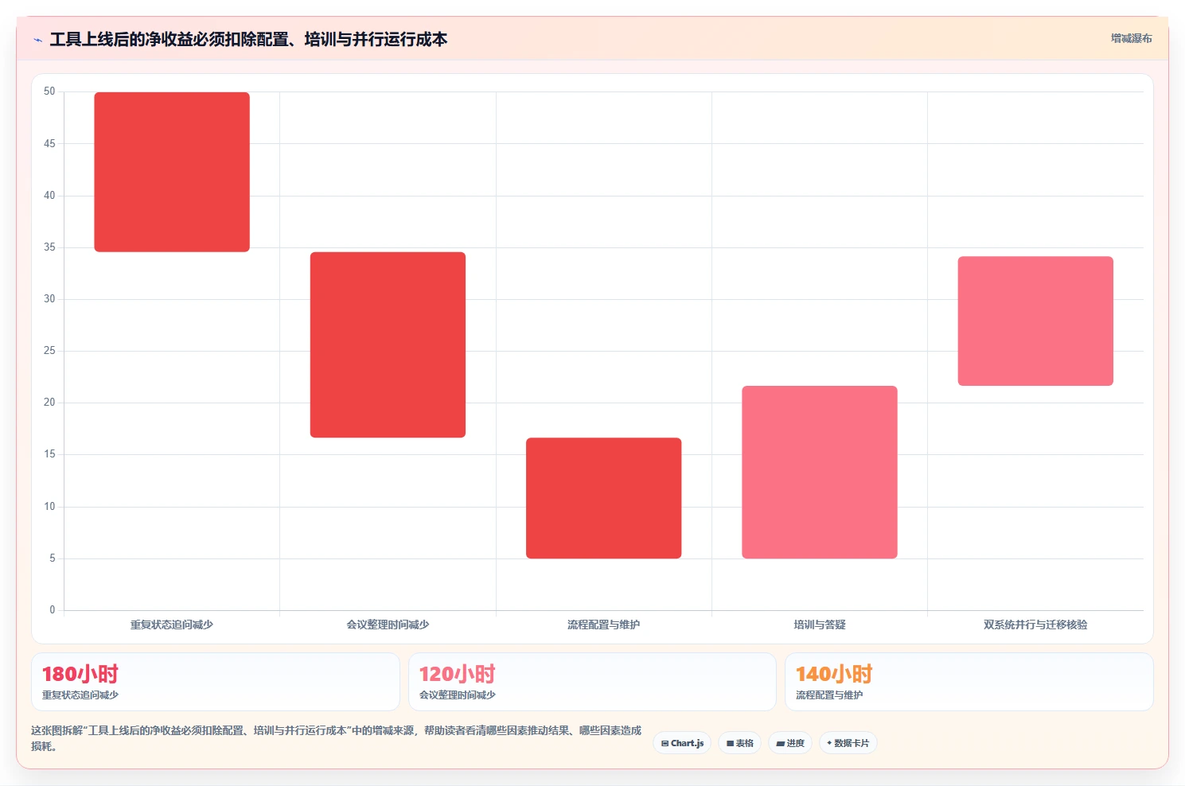Click the 重复状态追问减少 waterfall bar
Image resolution: width=1185 pixels, height=786 pixels.
point(172,172)
